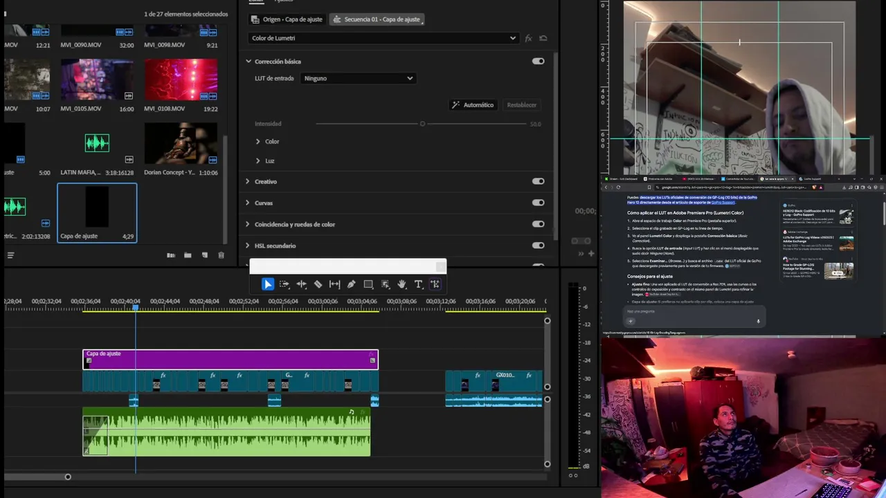Click the timeline playhead marker
The image size is (886, 498).
(x=136, y=306)
